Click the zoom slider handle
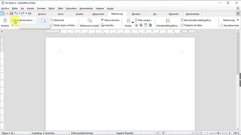Screen dimensions: 241x135 click(218, 133)
